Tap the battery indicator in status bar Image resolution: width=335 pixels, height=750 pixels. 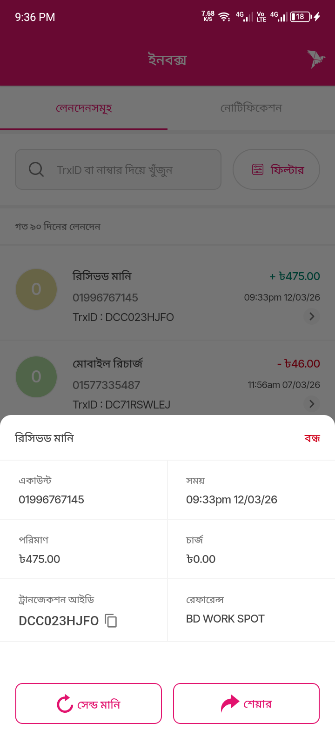301,17
